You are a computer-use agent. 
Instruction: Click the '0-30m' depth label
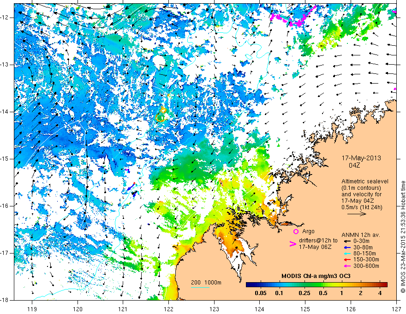(x=362, y=241)
